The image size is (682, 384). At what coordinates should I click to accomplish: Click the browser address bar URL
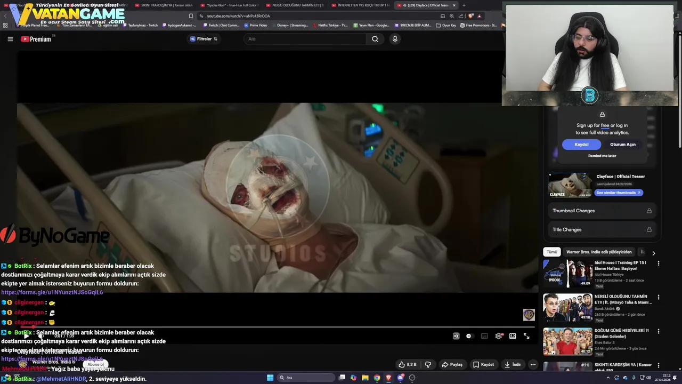click(x=239, y=16)
